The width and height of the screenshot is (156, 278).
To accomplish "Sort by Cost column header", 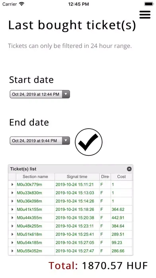I will click(x=121, y=177).
